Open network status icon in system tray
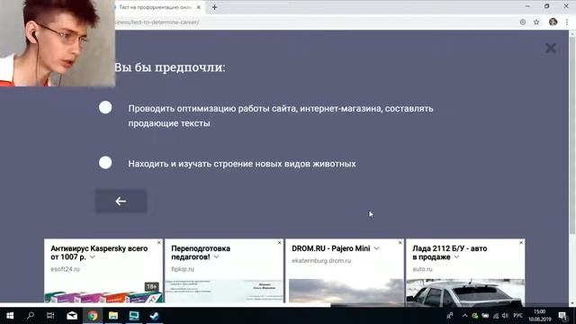Viewport: 576px width, 324px height. coord(496,316)
